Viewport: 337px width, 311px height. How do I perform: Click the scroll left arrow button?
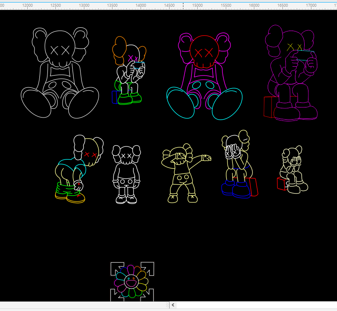pyautogui.click(x=173, y=305)
